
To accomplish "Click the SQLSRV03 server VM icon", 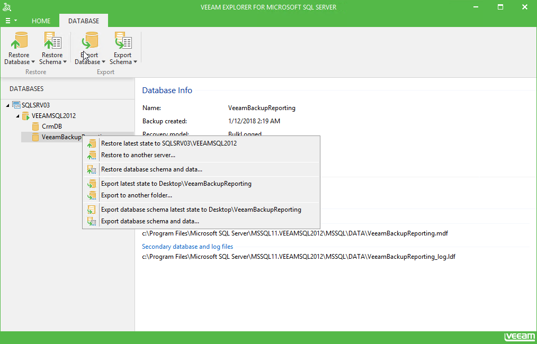I will pyautogui.click(x=16, y=105).
